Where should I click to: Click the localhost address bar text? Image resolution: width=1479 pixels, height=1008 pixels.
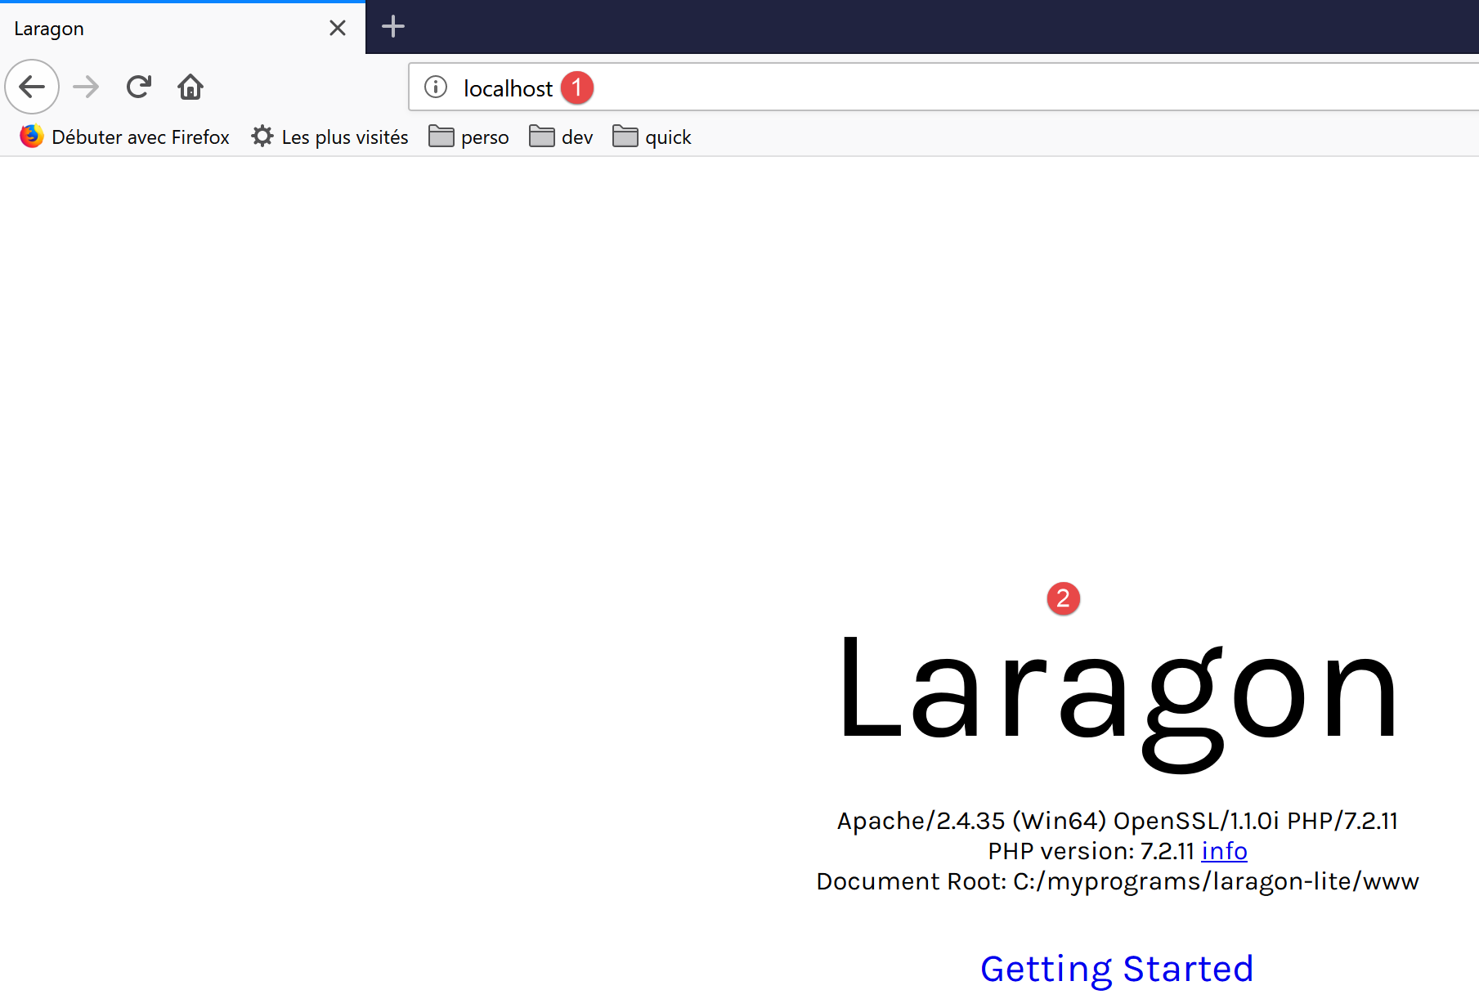(x=508, y=88)
